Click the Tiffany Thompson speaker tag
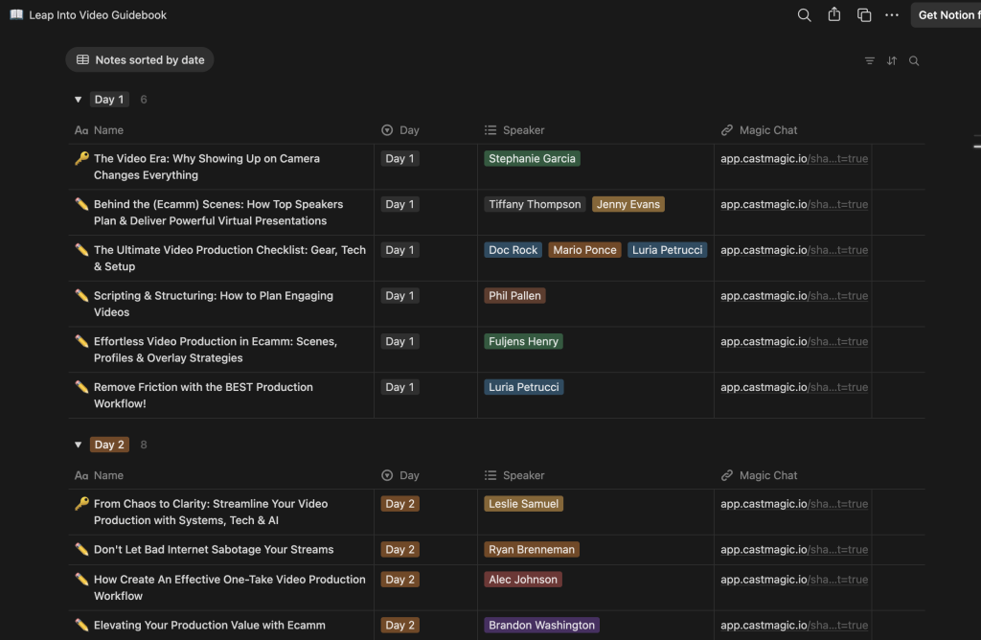The image size is (981, 640). [x=535, y=204]
